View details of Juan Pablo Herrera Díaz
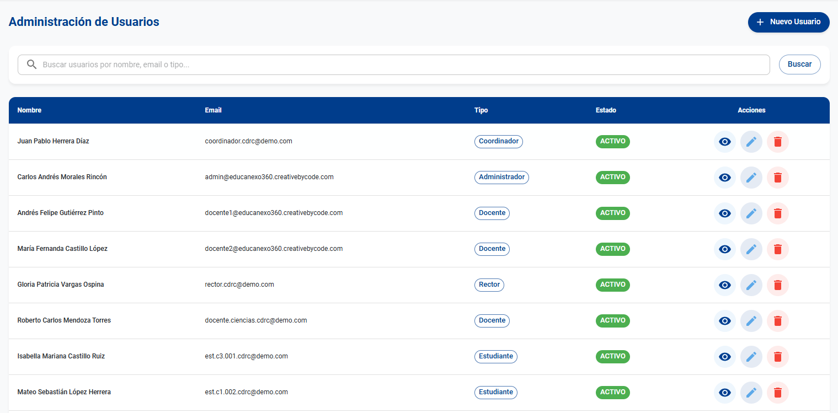838x413 pixels. tap(725, 142)
